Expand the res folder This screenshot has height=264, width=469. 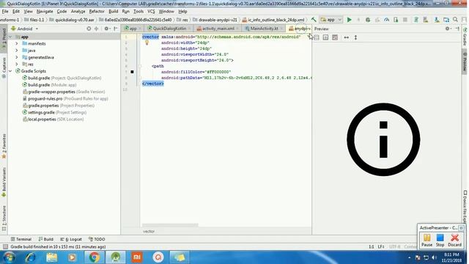(x=17, y=65)
